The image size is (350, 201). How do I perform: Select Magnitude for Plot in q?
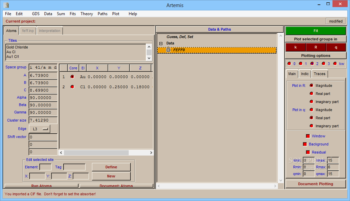point(312,110)
